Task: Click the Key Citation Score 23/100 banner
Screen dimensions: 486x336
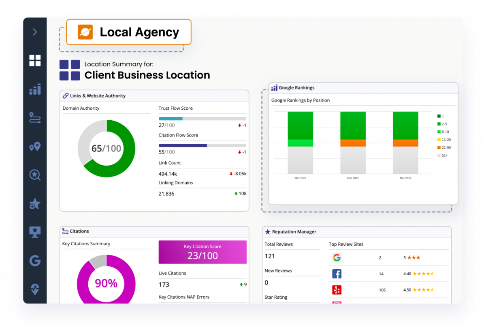Action: (202, 252)
